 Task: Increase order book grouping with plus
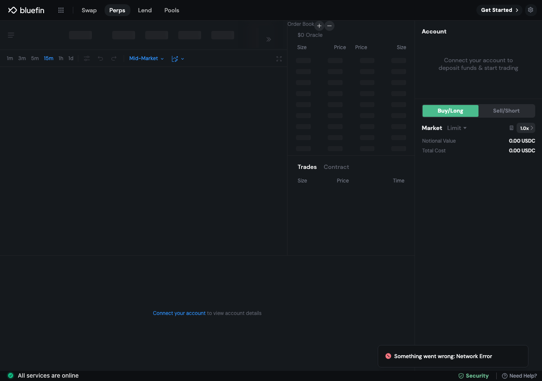319,26
